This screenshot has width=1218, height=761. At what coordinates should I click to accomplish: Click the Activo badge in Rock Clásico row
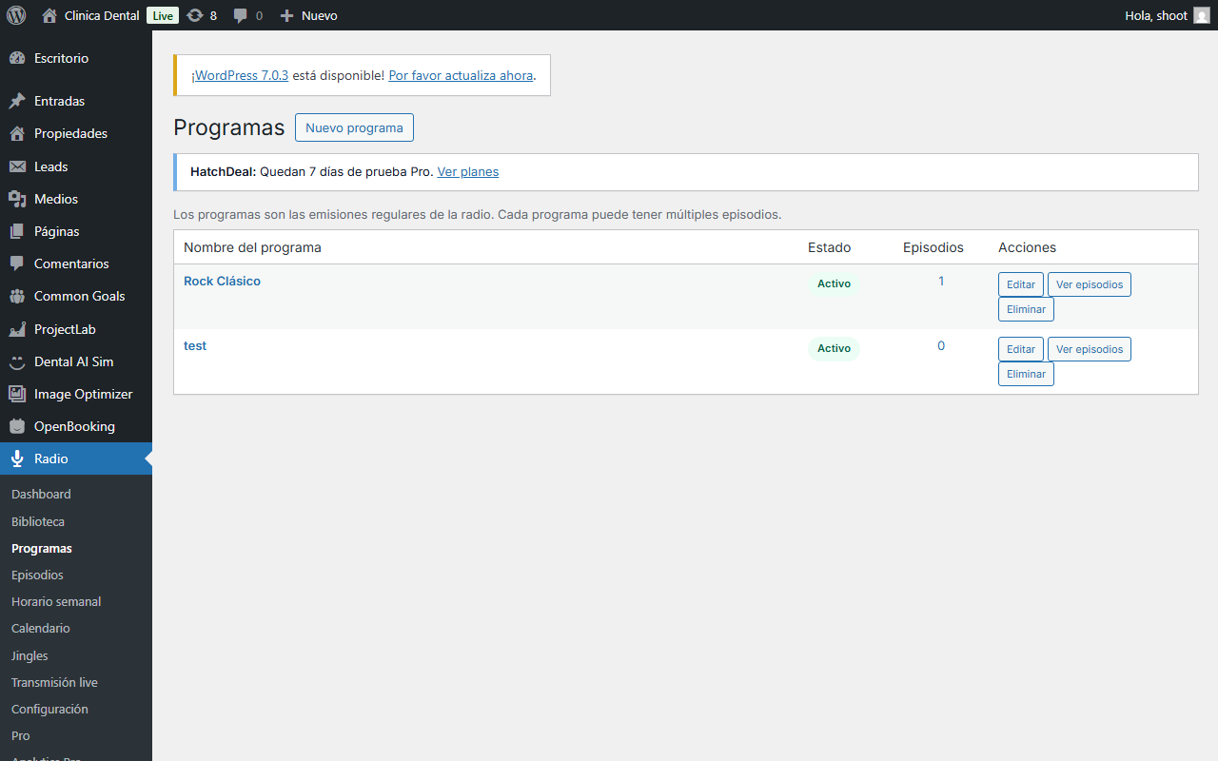pos(834,284)
